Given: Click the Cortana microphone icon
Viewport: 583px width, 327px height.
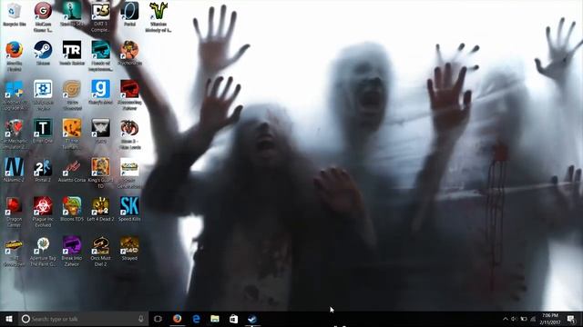Looking at the screenshot, I should point(141,319).
